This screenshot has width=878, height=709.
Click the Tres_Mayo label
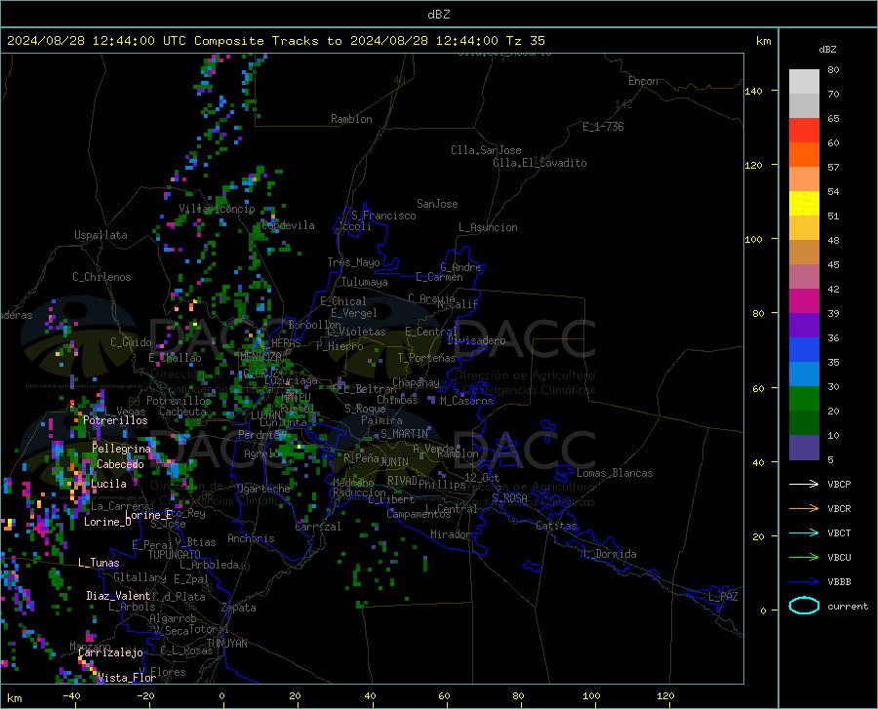coord(353,262)
